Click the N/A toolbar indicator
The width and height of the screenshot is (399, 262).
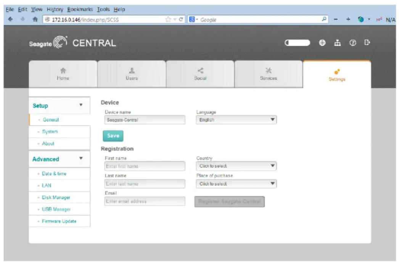390,19
